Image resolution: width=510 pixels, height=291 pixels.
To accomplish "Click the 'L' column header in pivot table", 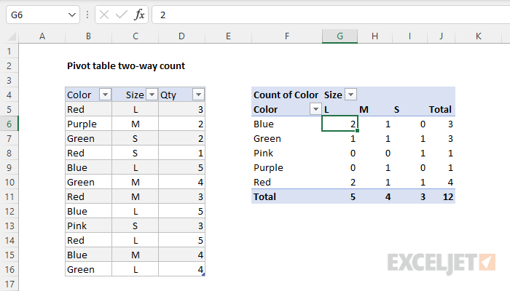I will (326, 109).
